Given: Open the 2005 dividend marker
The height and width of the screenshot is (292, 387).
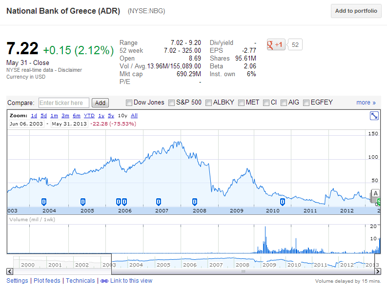Looking at the screenshot, I should pos(83,202).
